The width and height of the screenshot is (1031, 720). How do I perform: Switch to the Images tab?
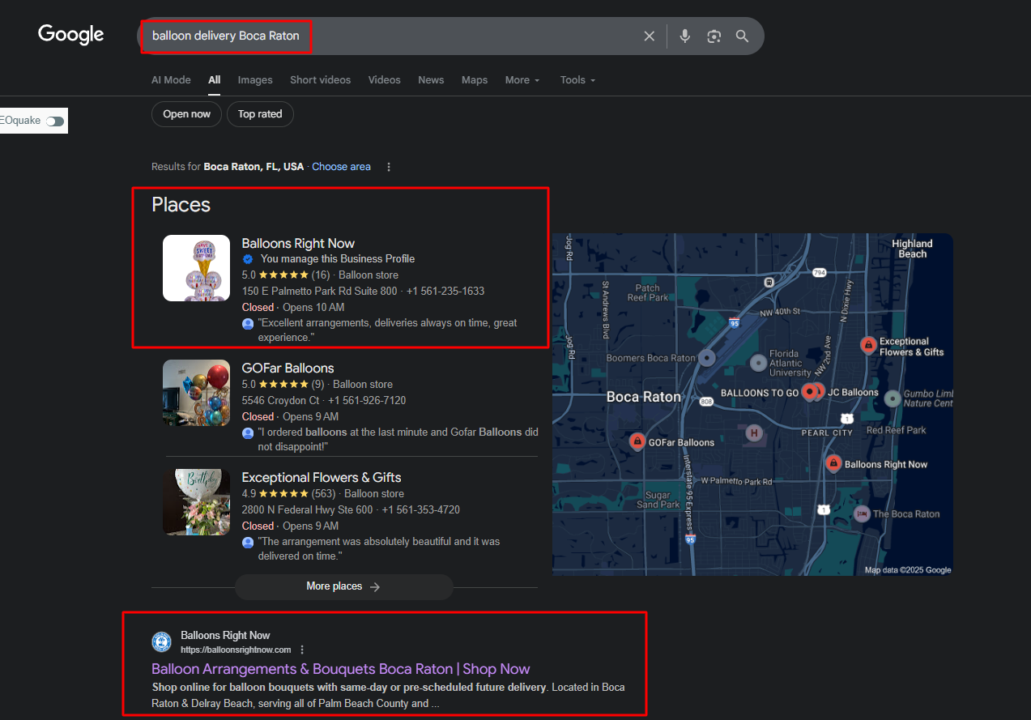point(255,80)
